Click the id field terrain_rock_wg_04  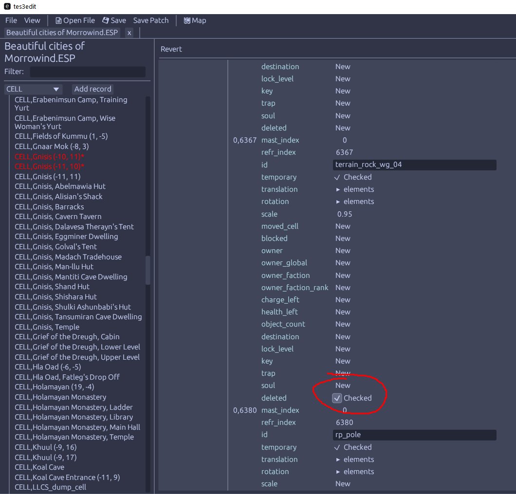(x=415, y=165)
